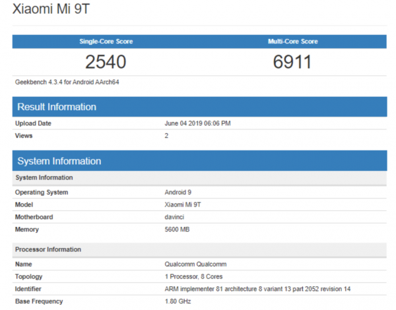Select the Identifier label
Viewport: 396px width, 310px height.
pos(28,289)
